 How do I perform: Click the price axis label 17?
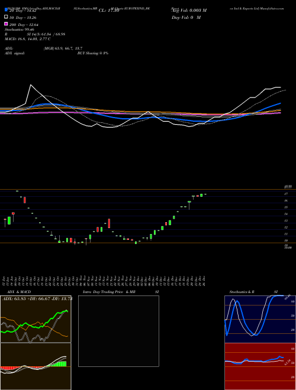287,194
